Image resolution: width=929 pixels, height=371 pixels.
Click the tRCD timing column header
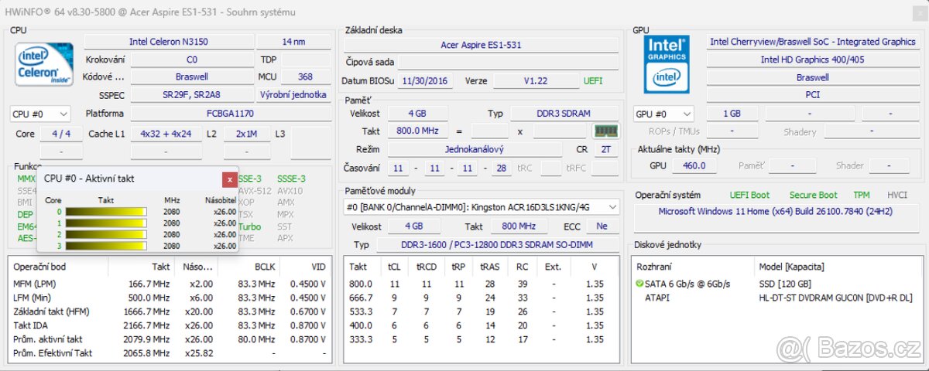pyautogui.click(x=427, y=267)
